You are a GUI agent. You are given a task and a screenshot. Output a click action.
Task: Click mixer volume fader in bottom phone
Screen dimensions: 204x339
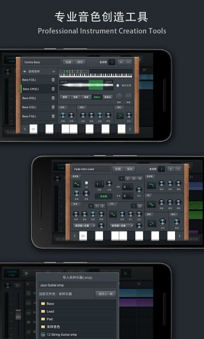pos(18,314)
